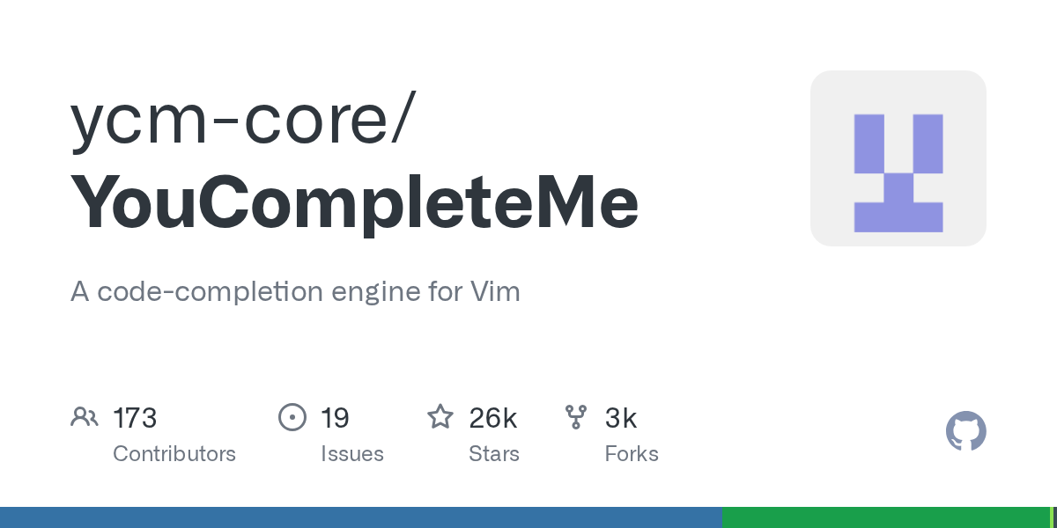The image size is (1057, 528).
Task: Select the Stars label
Action: [x=494, y=454]
